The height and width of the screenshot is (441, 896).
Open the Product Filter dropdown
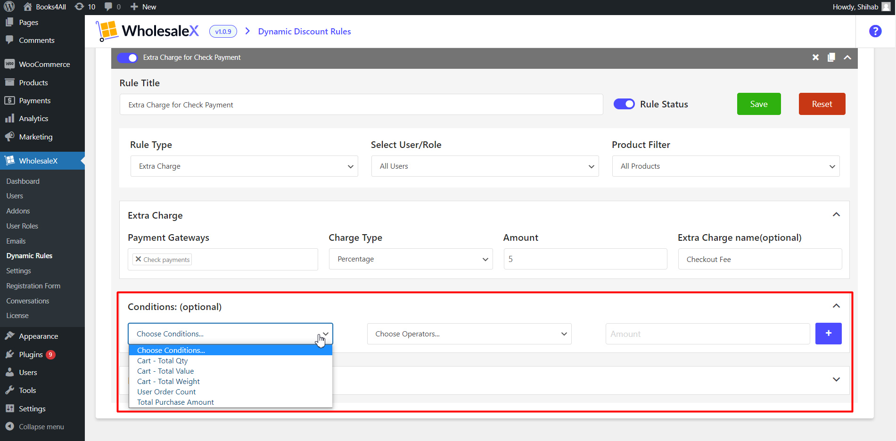[726, 166]
